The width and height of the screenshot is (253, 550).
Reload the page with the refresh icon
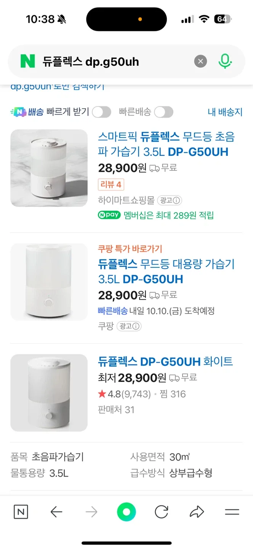tap(162, 512)
